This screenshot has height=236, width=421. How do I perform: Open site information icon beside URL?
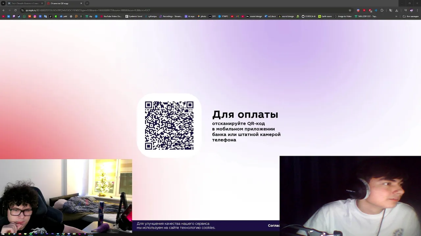pos(22,10)
